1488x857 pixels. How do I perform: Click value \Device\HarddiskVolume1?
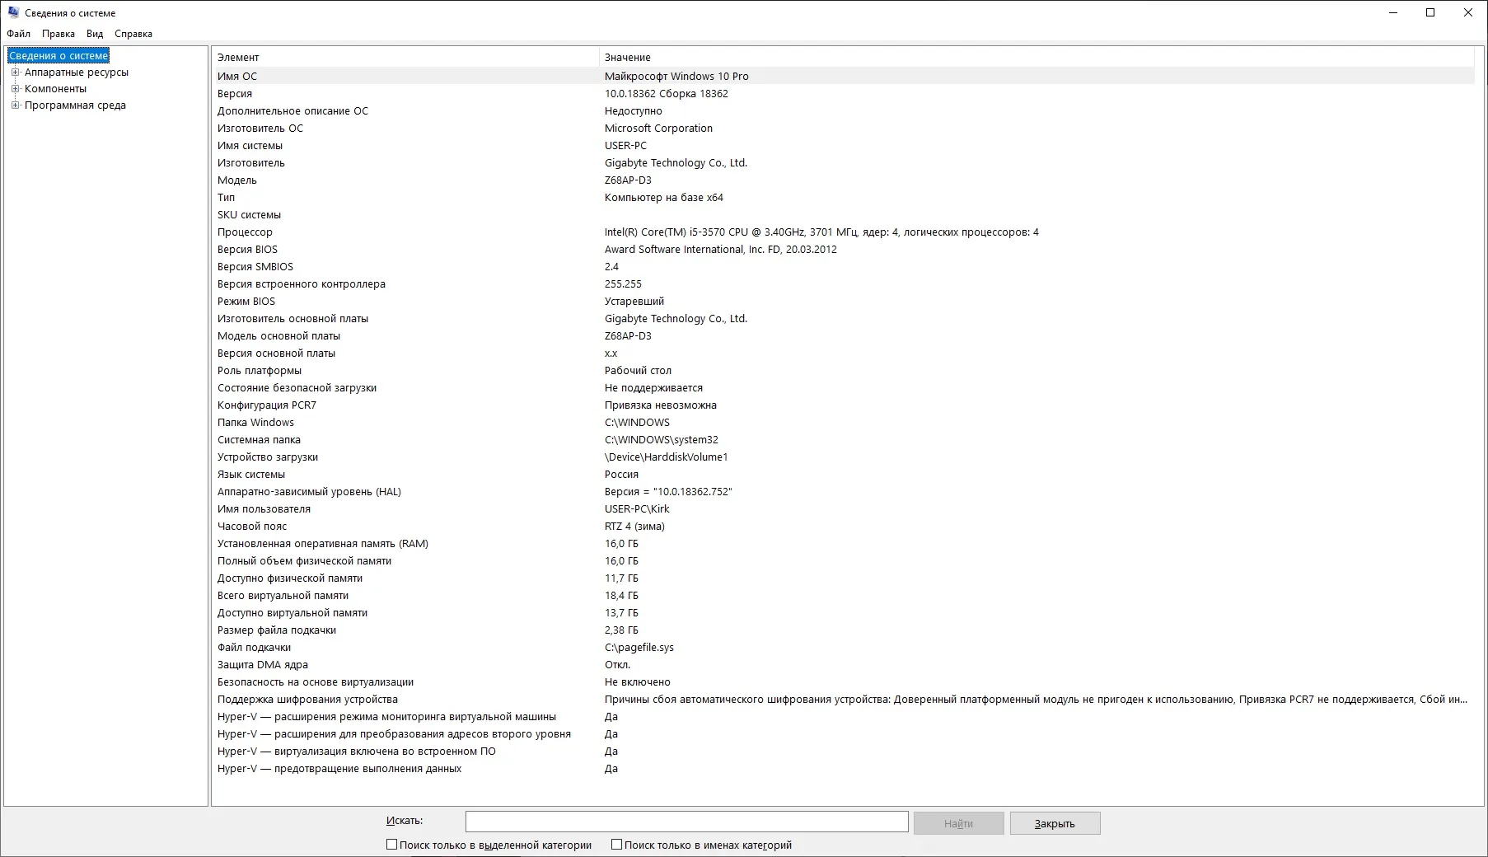667,457
